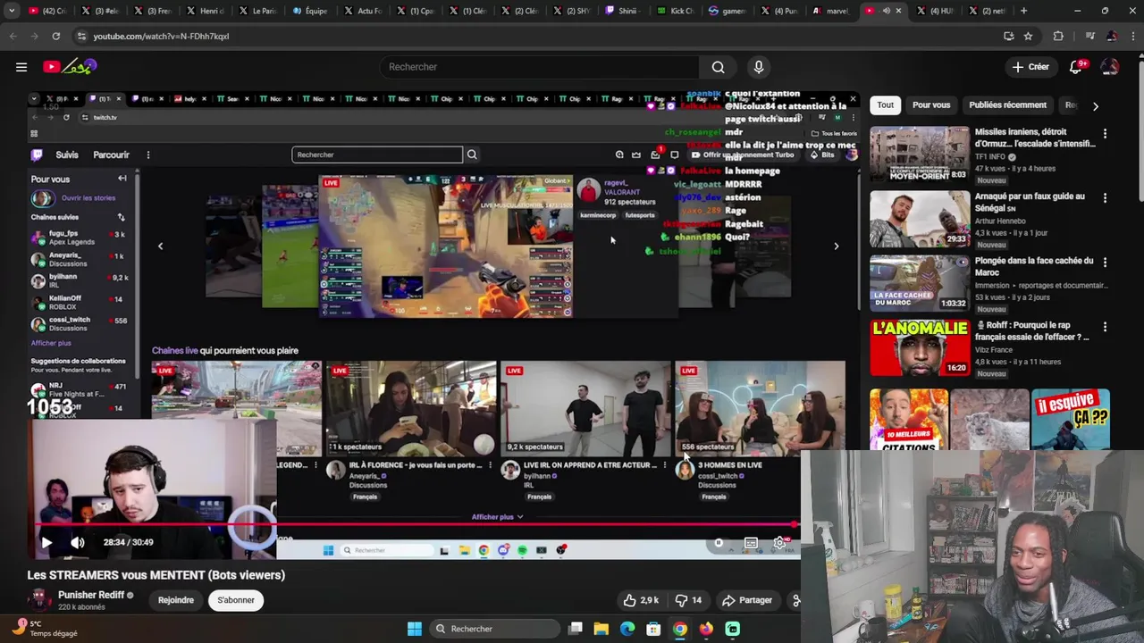Go to the YouTube home logo
This screenshot has height=643, width=1144.
(70, 67)
